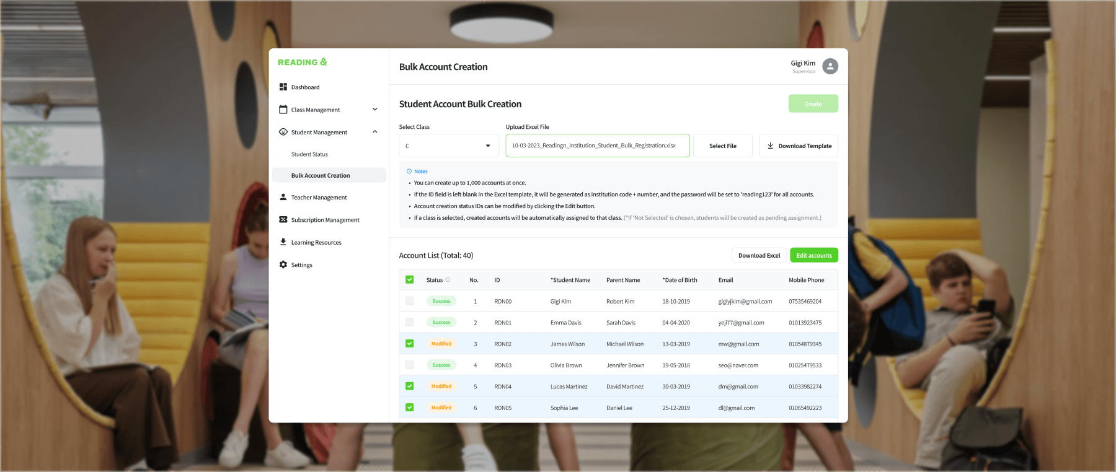
Task: Uncheck the box for Sophia Lee row
Action: point(410,408)
